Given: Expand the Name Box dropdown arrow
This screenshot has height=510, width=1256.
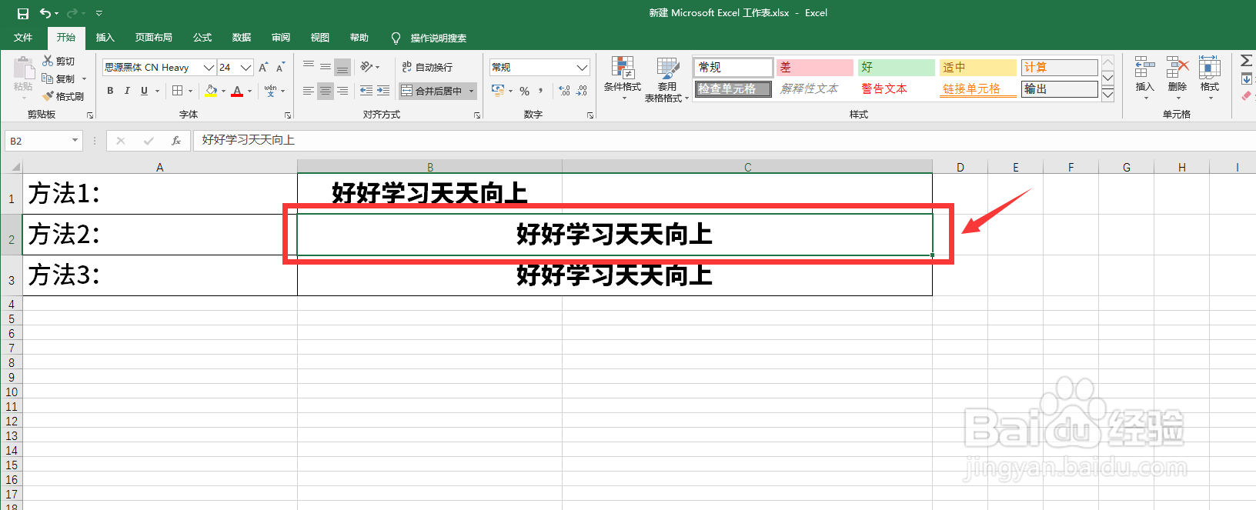Looking at the screenshot, I should point(75,140).
